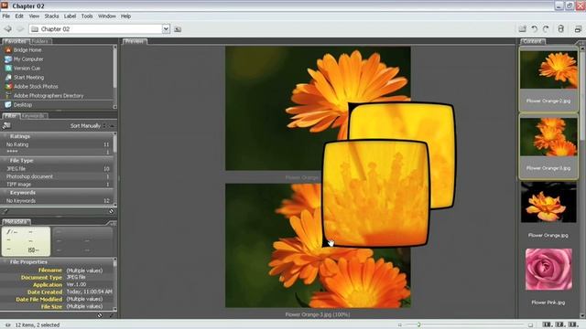Select the Filter tab
Image resolution: width=586 pixels, height=329 pixels.
pyautogui.click(x=11, y=116)
